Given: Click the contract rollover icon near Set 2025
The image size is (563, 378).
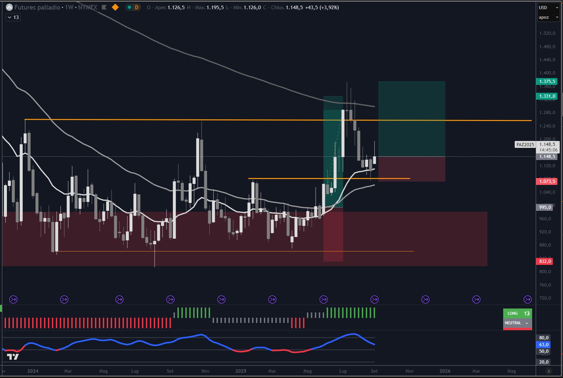Looking at the screenshot, I should [x=374, y=299].
